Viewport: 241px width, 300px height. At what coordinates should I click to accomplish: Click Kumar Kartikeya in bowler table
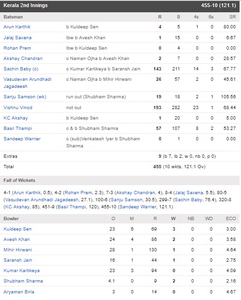tap(22, 271)
